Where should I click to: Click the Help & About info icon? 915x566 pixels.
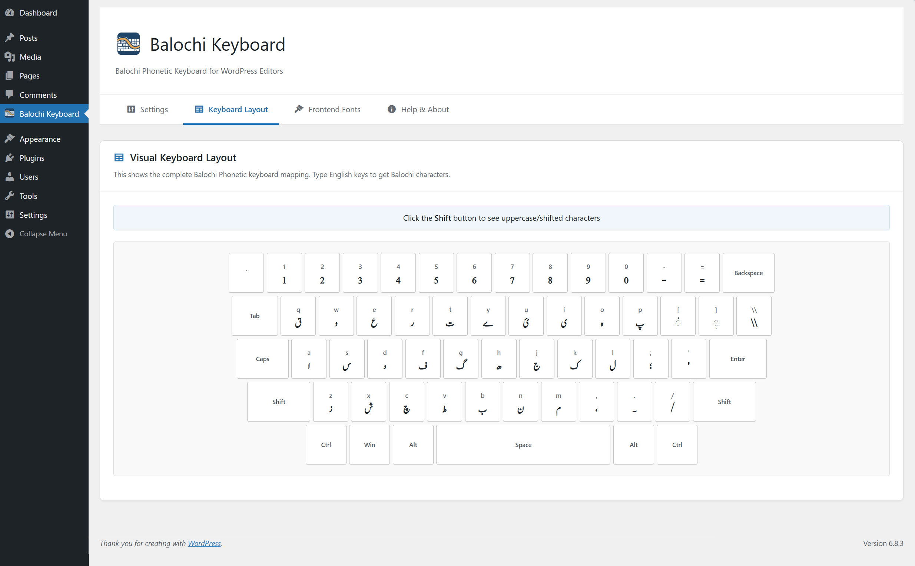pyautogui.click(x=391, y=109)
